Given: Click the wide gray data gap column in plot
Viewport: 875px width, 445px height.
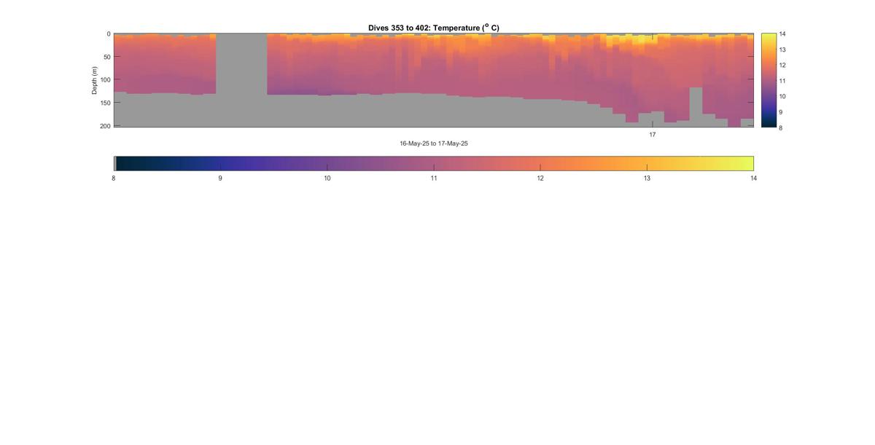Looking at the screenshot, I should (241, 80).
